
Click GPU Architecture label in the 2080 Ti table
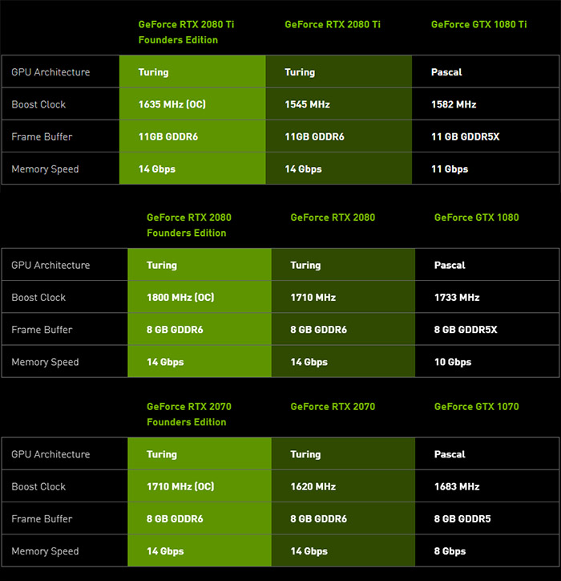click(x=50, y=72)
